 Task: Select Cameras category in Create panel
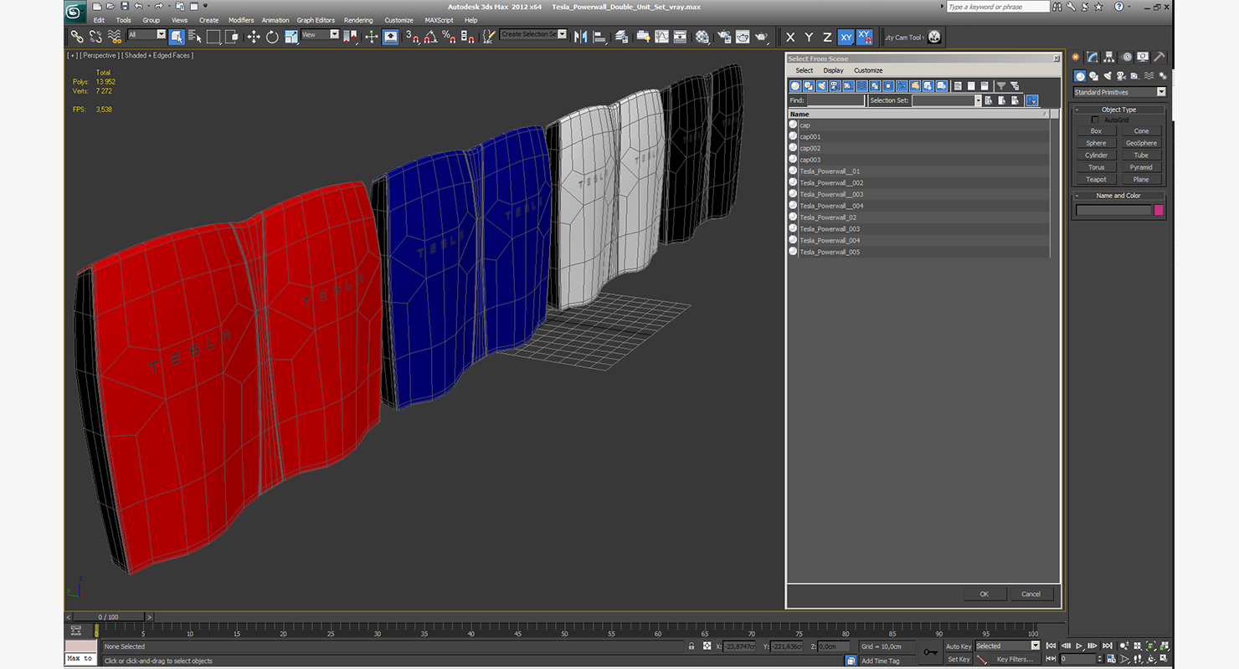1122,76
